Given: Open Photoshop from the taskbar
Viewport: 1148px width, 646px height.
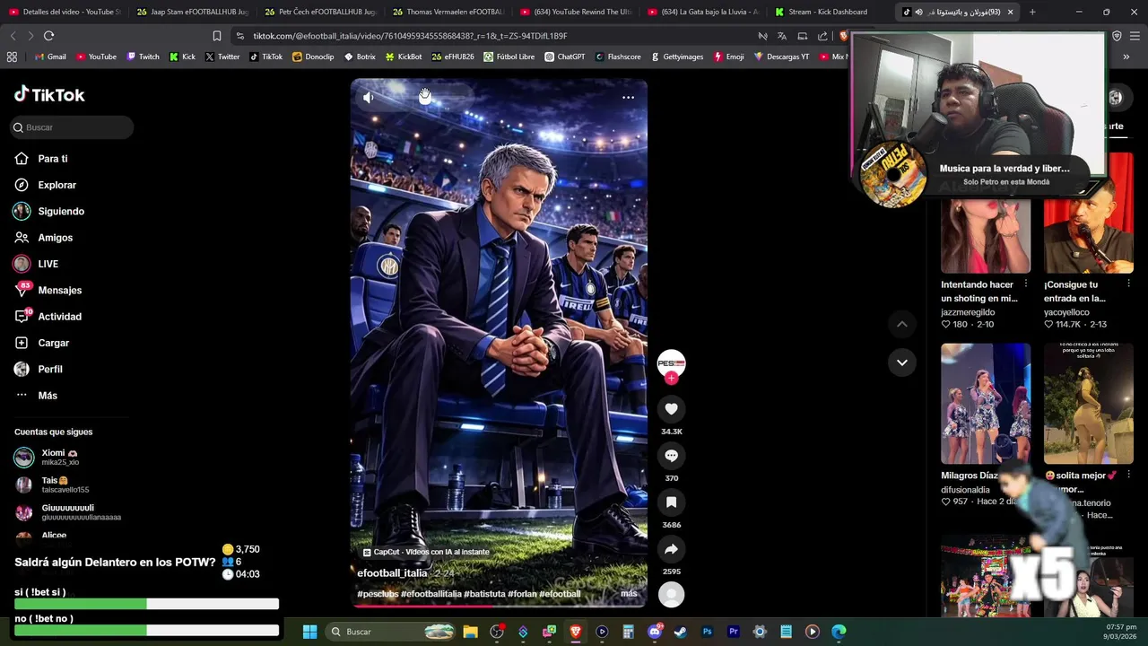Looking at the screenshot, I should coord(707,632).
